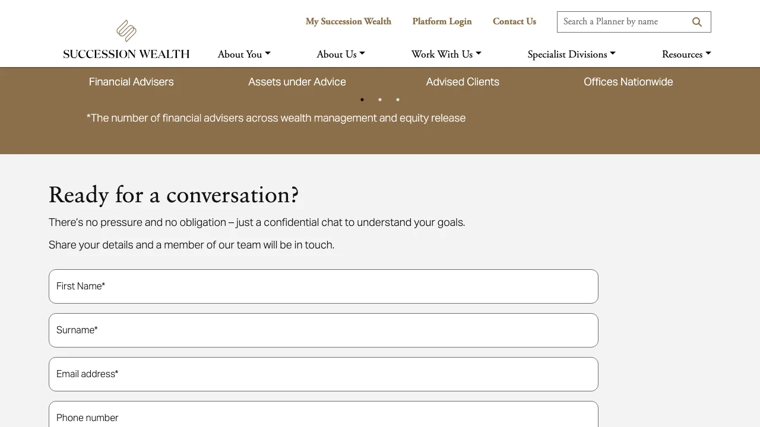Click the Succession Wealth logo icon
The height and width of the screenshot is (427, 760).
tap(126, 29)
